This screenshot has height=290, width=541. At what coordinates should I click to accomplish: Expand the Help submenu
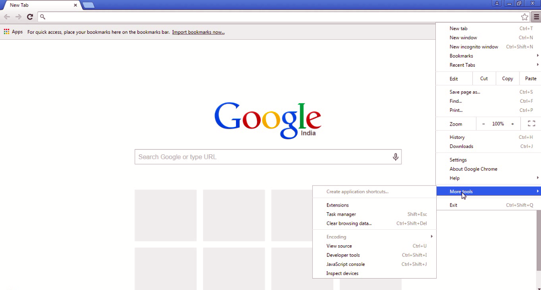pos(487,178)
